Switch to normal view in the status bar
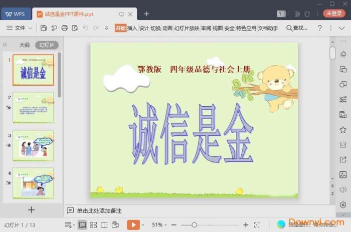Image resolution: width=351 pixels, height=232 pixels. 82,225
